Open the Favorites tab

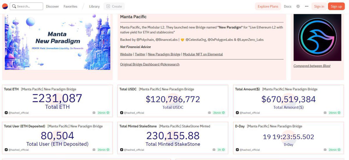(70, 6)
